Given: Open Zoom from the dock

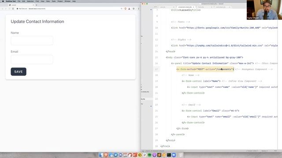Looking at the screenshot, I should (x=174, y=155).
